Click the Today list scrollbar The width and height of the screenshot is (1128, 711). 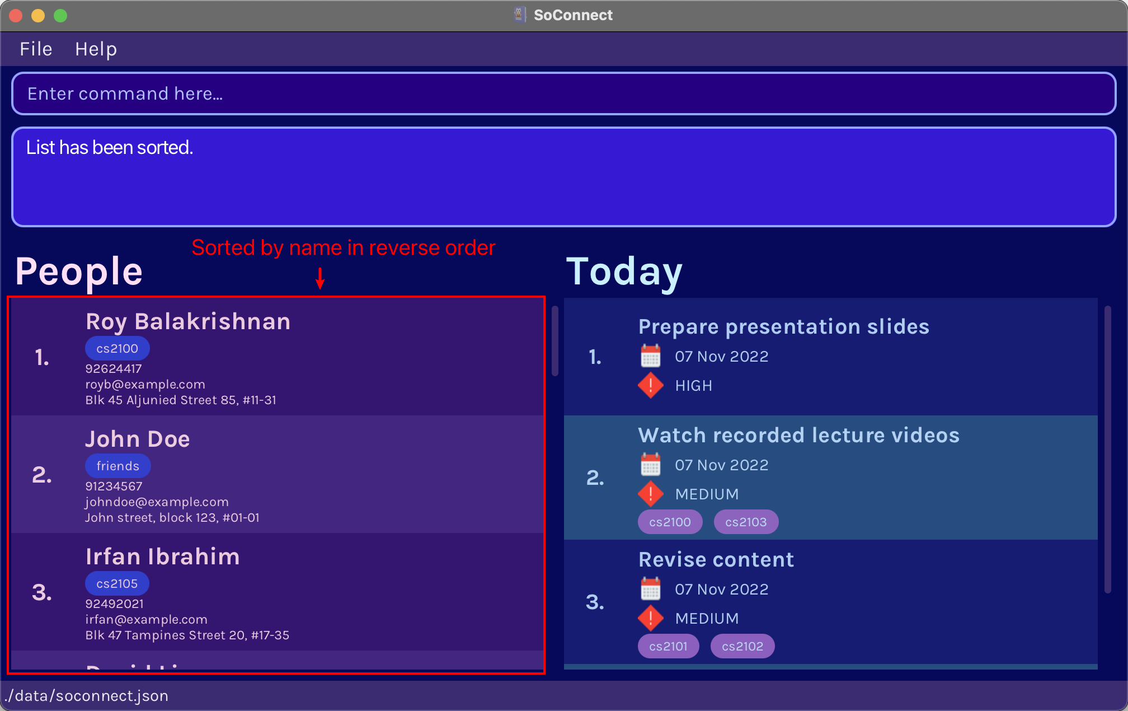(x=1108, y=449)
